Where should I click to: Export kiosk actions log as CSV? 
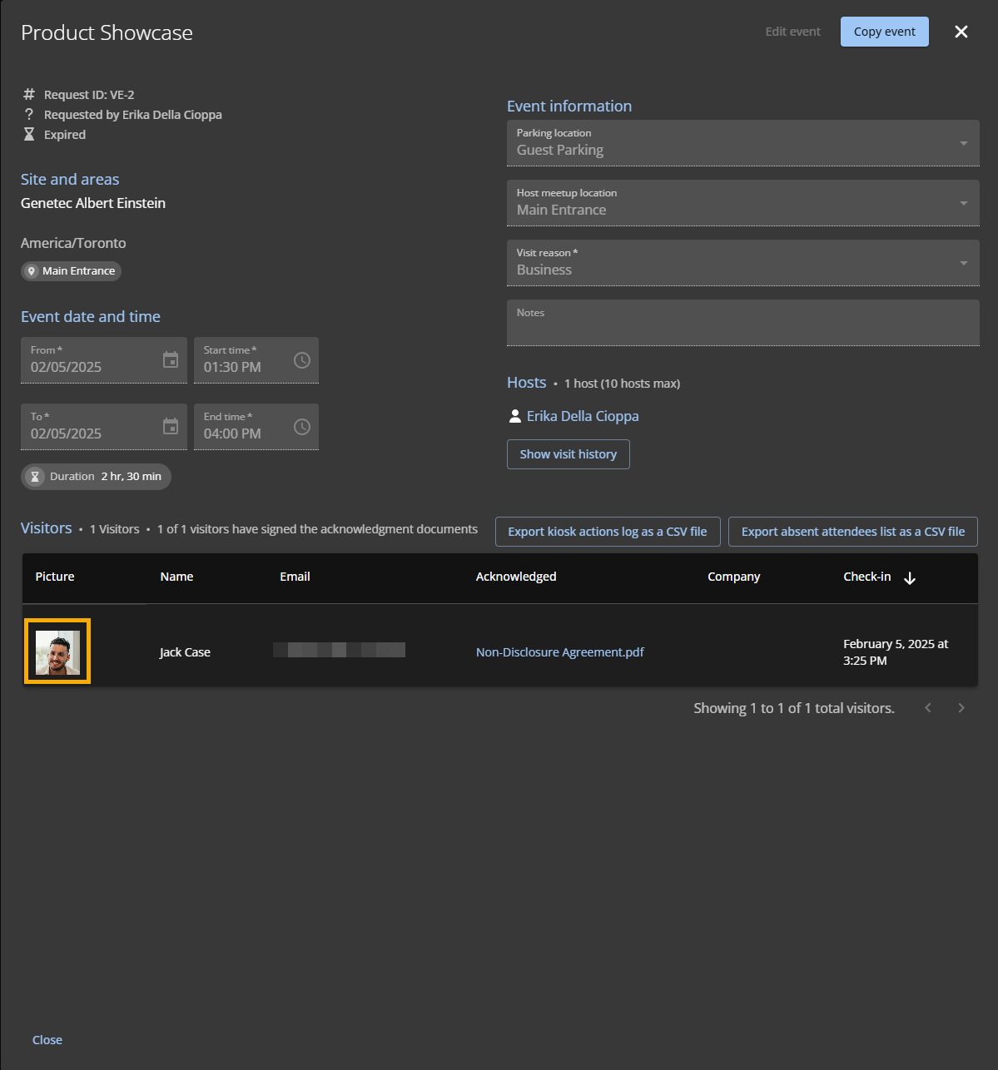608,532
